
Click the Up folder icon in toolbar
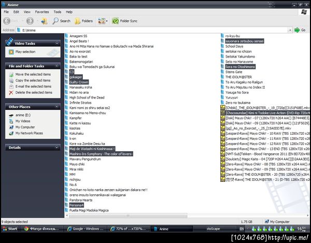click(x=44, y=21)
